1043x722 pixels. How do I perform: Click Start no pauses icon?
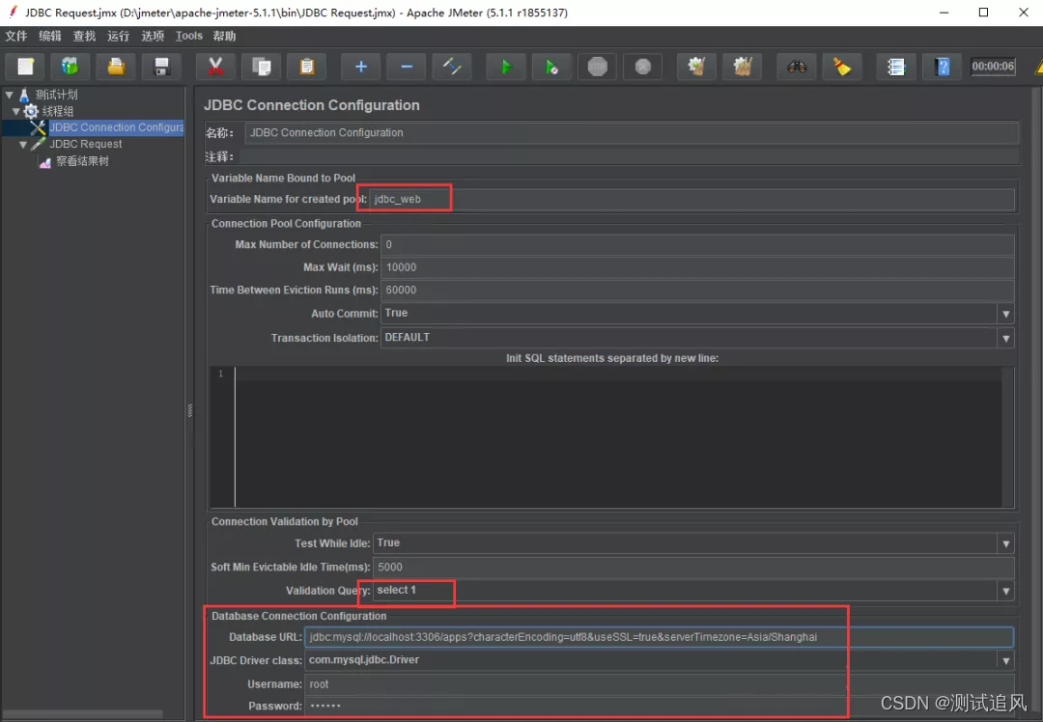click(x=551, y=67)
